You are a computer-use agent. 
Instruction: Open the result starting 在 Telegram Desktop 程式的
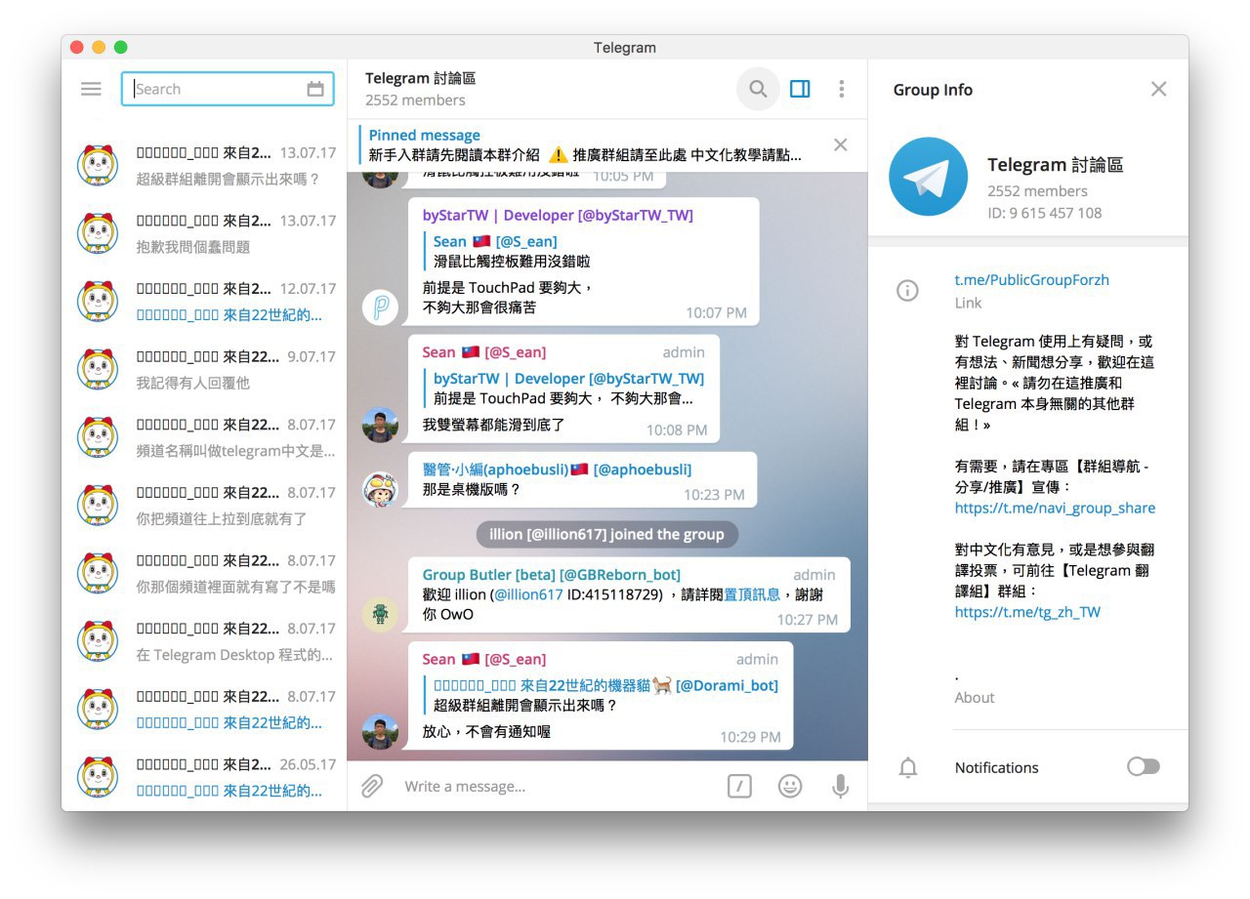204,641
